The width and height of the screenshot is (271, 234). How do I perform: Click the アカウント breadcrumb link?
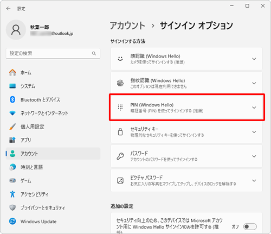tap(127, 26)
